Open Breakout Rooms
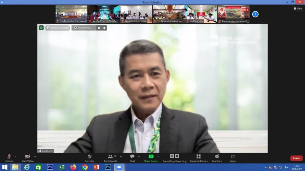305x171 pixels. [198, 158]
